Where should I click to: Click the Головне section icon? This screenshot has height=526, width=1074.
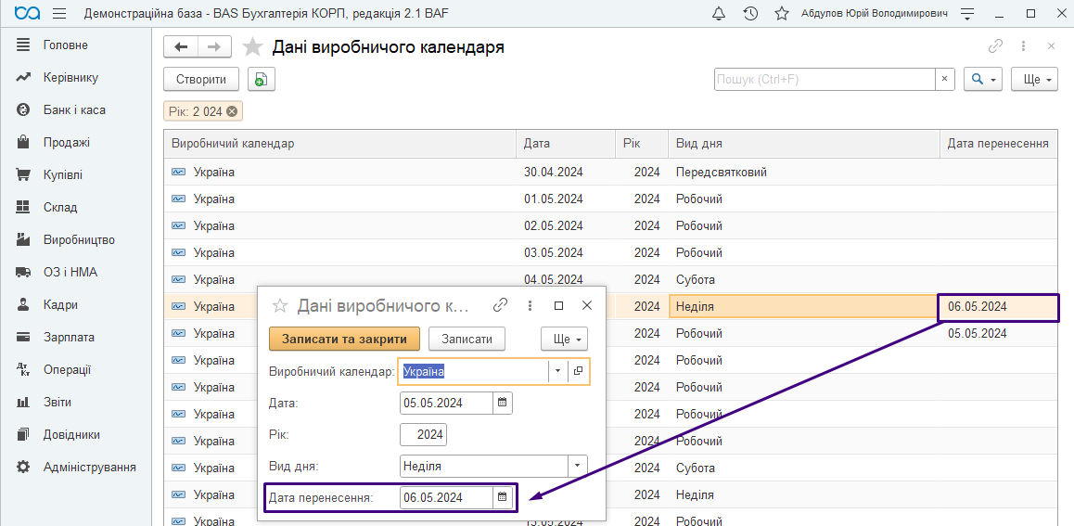[23, 45]
